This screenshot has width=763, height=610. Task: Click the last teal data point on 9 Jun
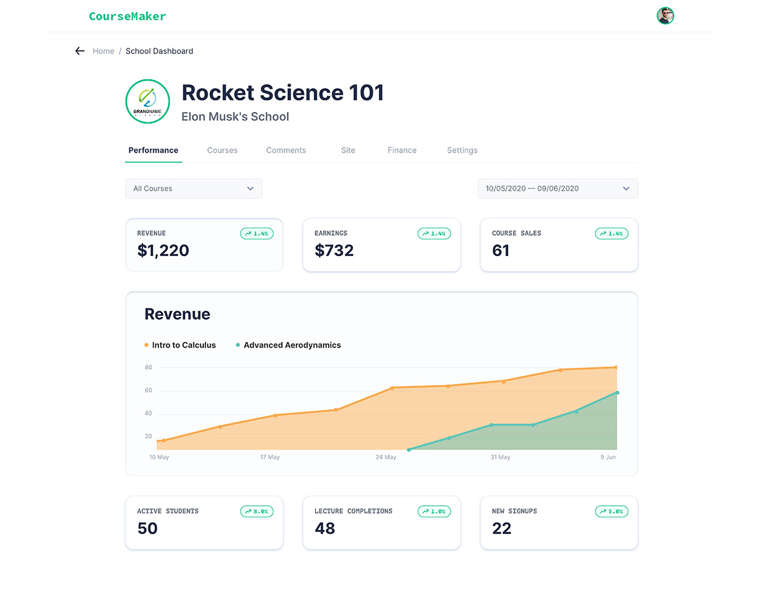[x=617, y=393]
